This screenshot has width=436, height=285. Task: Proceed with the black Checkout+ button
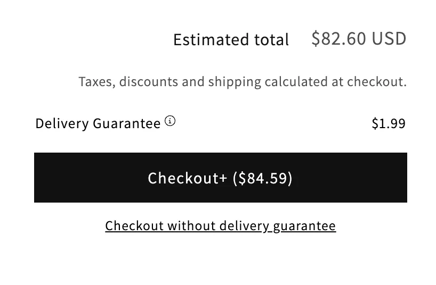[220, 178]
